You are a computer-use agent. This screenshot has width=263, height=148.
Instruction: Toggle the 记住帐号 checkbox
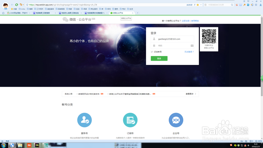pyautogui.click(x=152, y=52)
